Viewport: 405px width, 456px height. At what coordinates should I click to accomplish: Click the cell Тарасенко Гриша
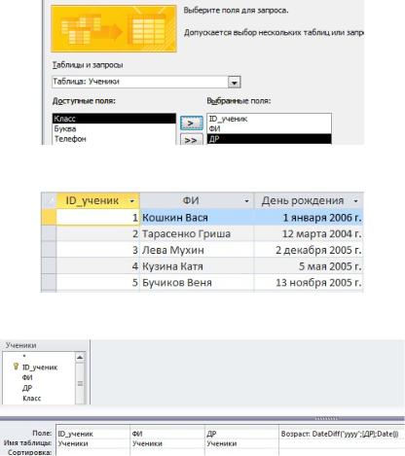[x=197, y=233]
